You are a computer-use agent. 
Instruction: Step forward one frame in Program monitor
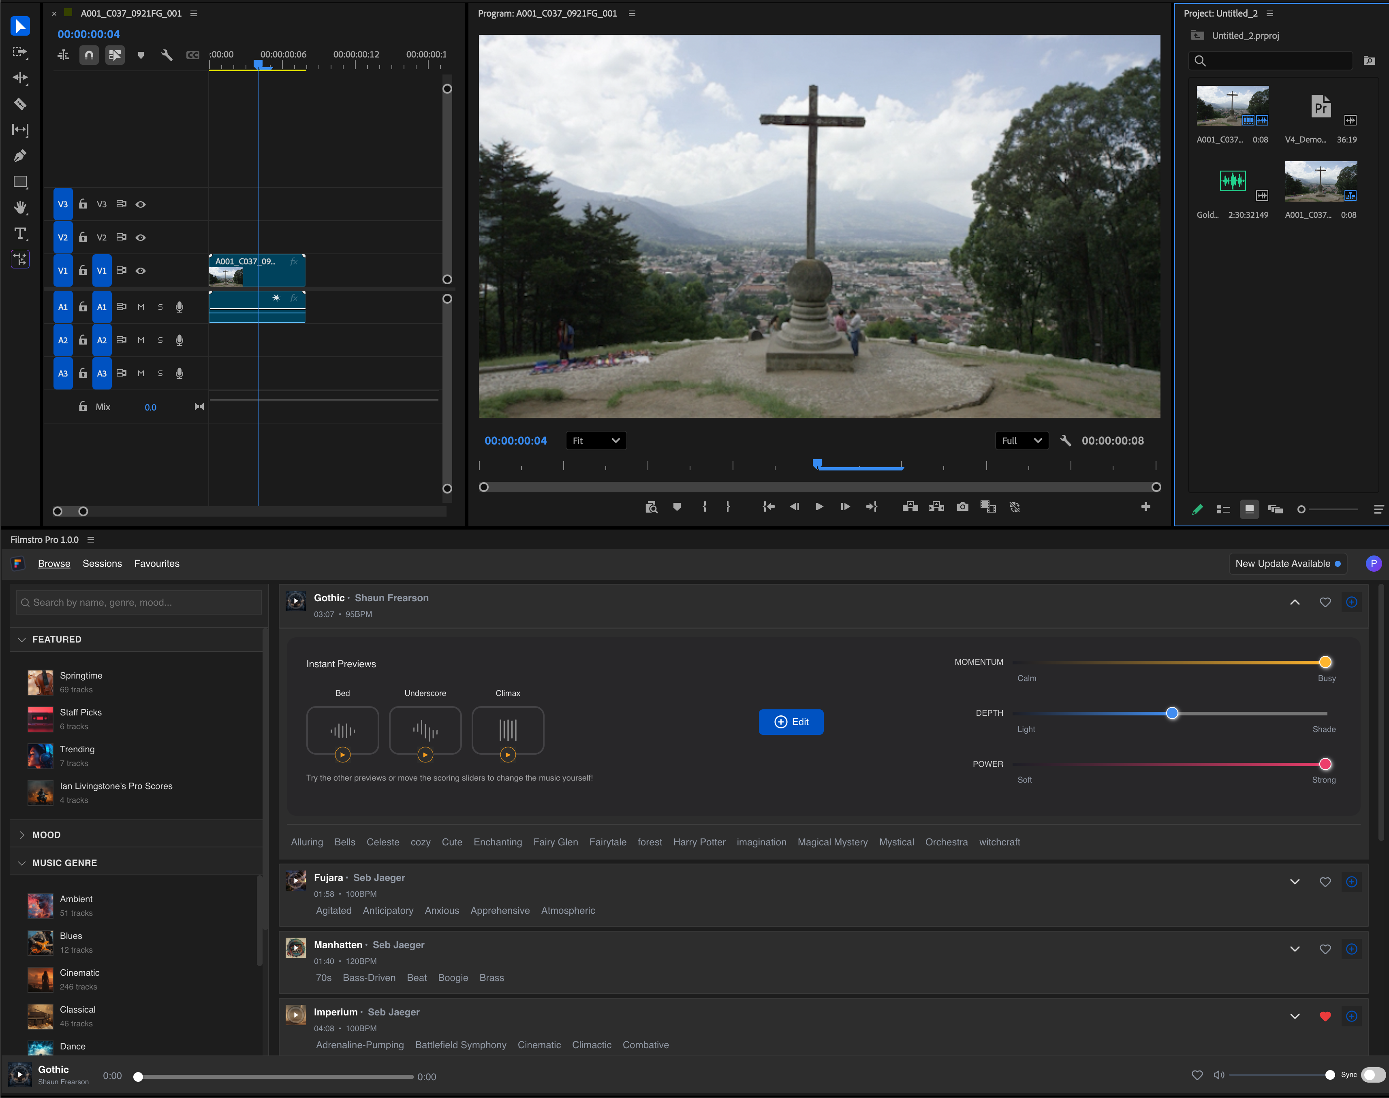(x=845, y=506)
